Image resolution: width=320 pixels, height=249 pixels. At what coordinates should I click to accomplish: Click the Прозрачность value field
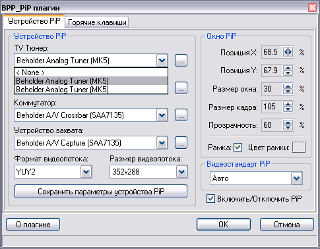(x=272, y=125)
